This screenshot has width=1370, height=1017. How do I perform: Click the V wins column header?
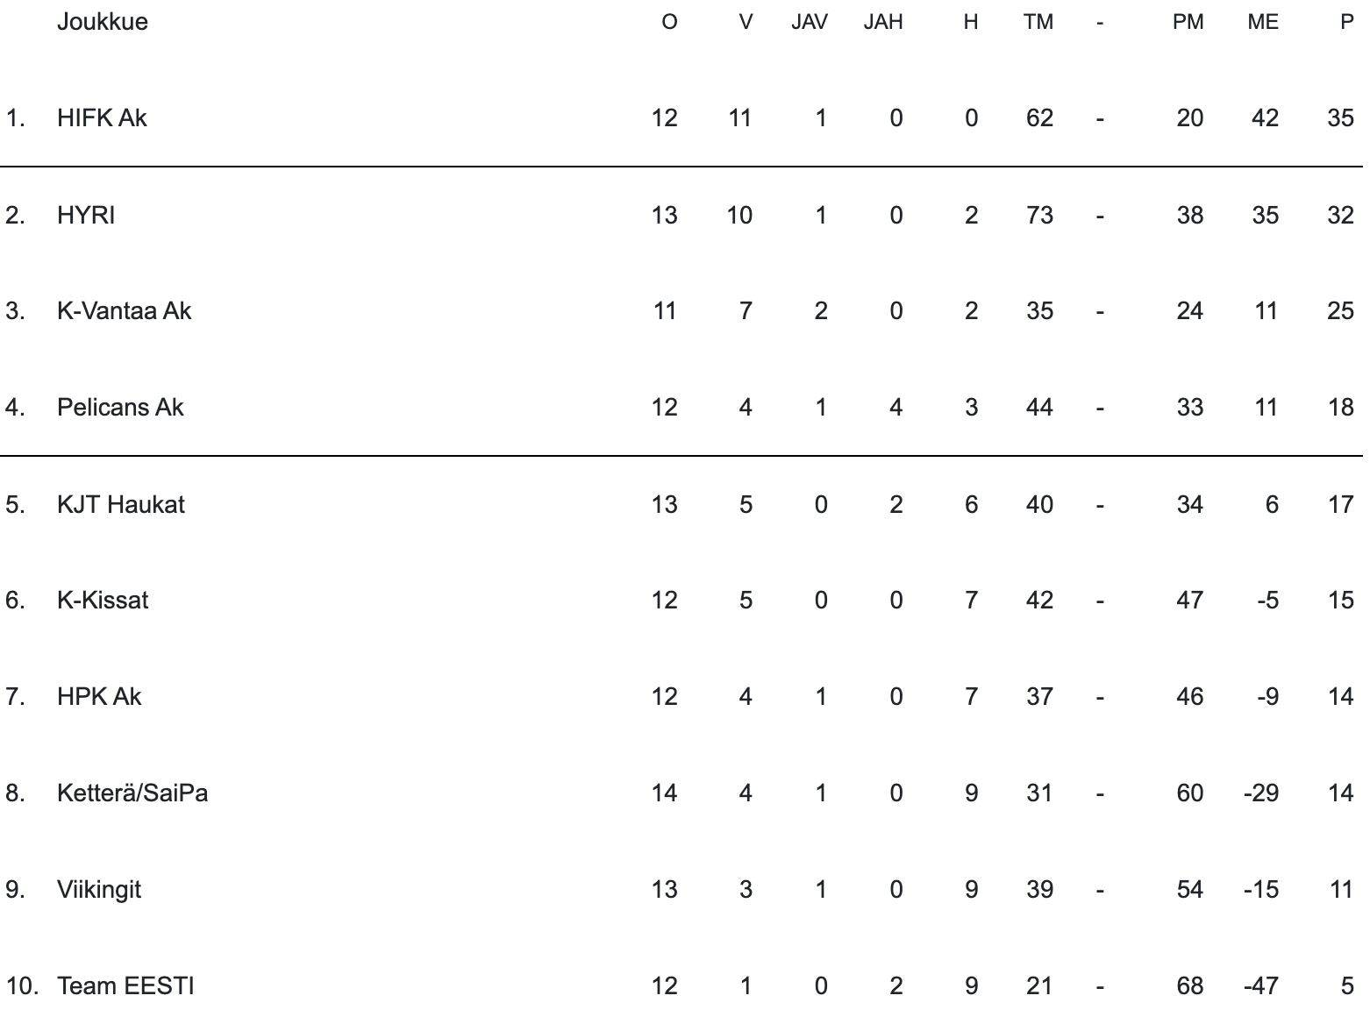[x=746, y=22]
